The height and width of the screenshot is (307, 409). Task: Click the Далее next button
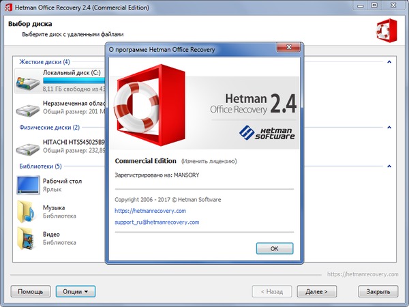(316, 291)
